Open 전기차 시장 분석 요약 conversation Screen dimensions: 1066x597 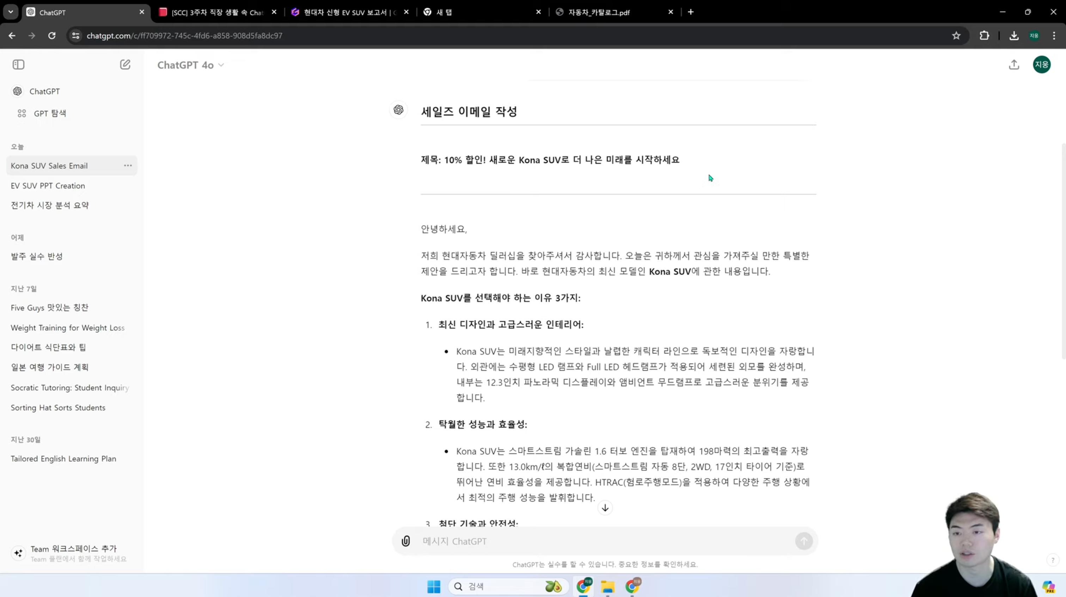point(50,205)
